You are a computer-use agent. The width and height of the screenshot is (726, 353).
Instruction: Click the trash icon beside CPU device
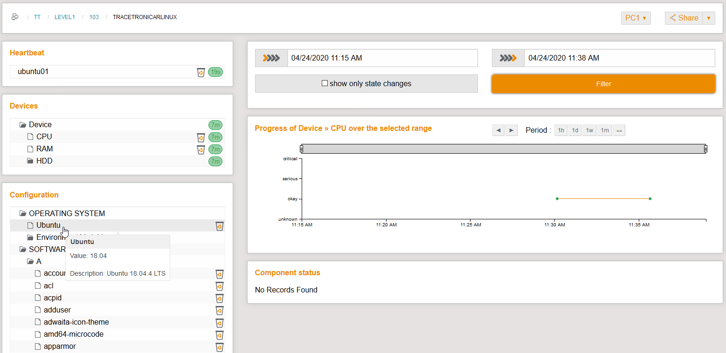201,137
